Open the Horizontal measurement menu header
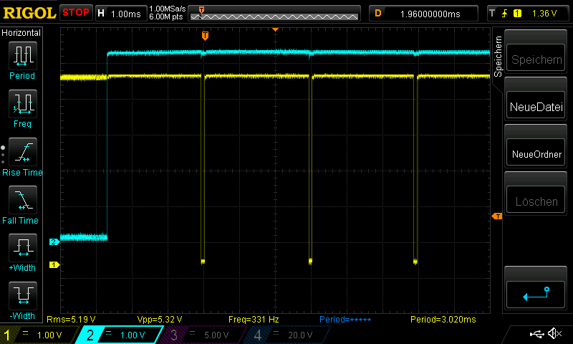Image resolution: width=573 pixels, height=344 pixels. [22, 33]
